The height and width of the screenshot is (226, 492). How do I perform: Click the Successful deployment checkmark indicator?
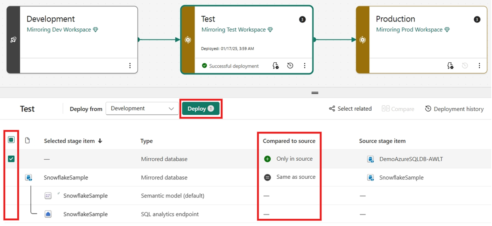pyautogui.click(x=204, y=66)
